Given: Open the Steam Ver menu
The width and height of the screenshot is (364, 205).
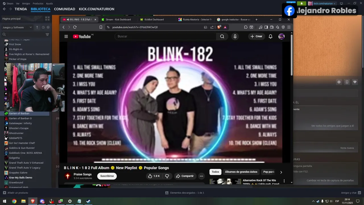Looking at the screenshot, I should 18,3.
